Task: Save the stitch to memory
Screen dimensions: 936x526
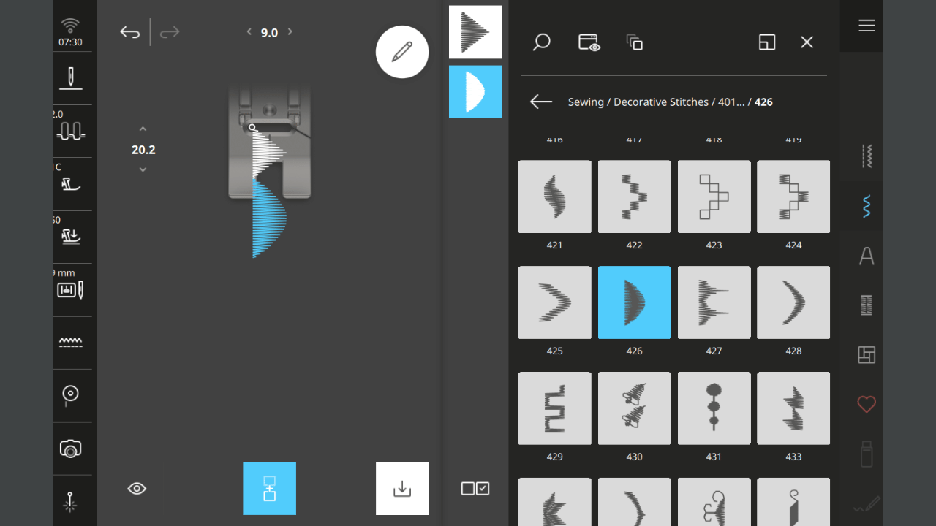Action: pos(402,489)
